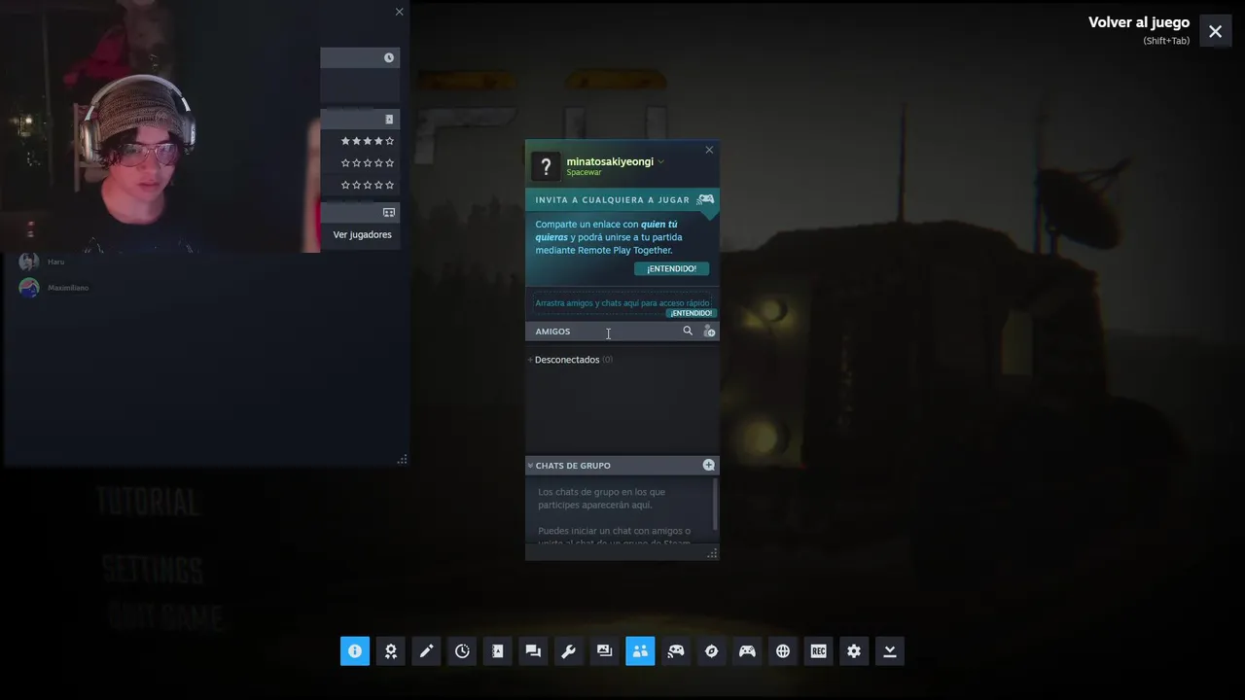Dismiss quick access hint with small ¡ENTENDIDO!
1245x700 pixels.
[x=692, y=313]
